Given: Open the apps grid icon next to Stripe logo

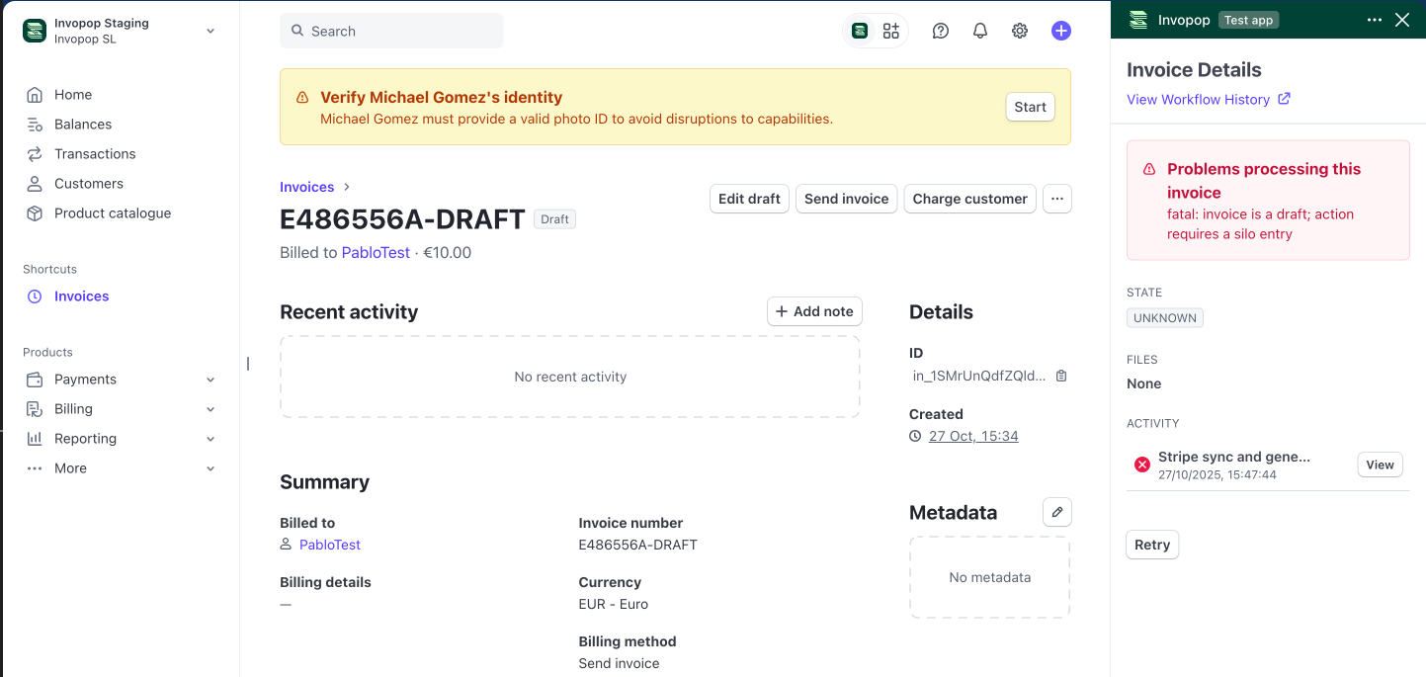Looking at the screenshot, I should pos(890,31).
